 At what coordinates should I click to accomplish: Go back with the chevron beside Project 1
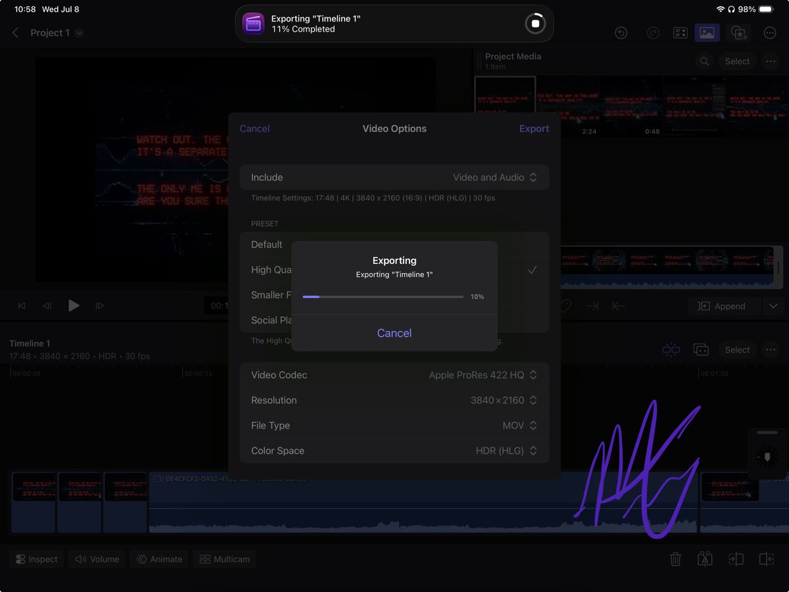tap(16, 33)
